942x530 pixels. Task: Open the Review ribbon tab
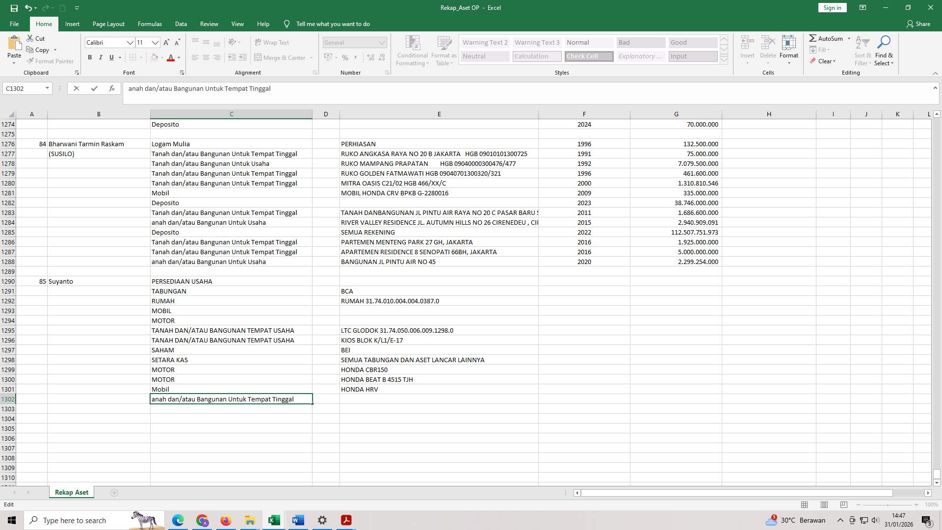click(209, 24)
